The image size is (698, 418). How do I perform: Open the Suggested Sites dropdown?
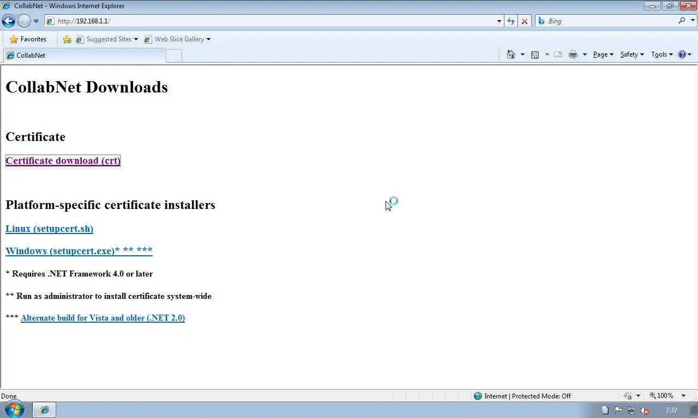(x=107, y=39)
